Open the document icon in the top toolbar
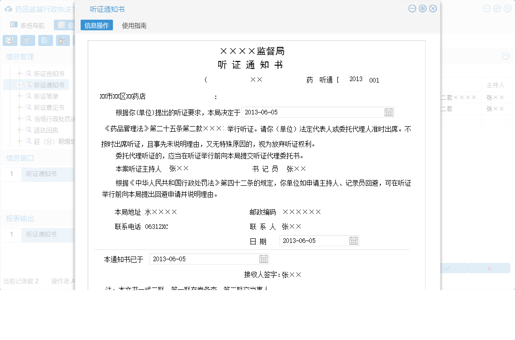515x340 pixels. (x=45, y=40)
